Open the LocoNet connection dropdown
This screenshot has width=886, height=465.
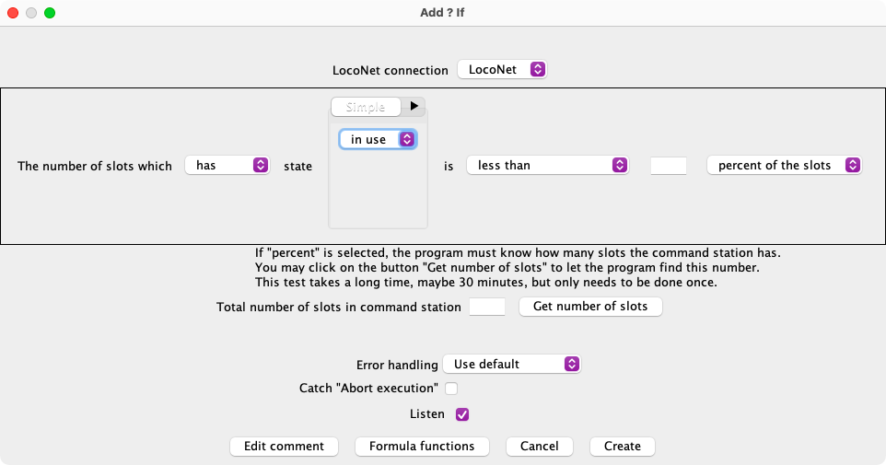(502, 69)
